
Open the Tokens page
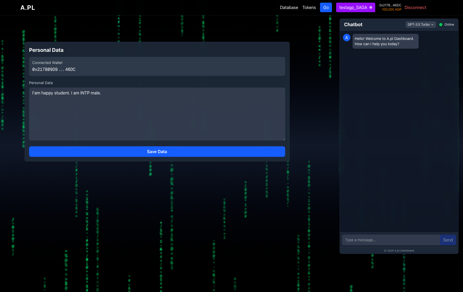(309, 7)
